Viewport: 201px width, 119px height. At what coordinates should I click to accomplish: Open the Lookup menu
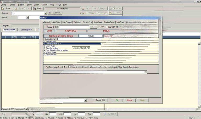tap(4, 5)
